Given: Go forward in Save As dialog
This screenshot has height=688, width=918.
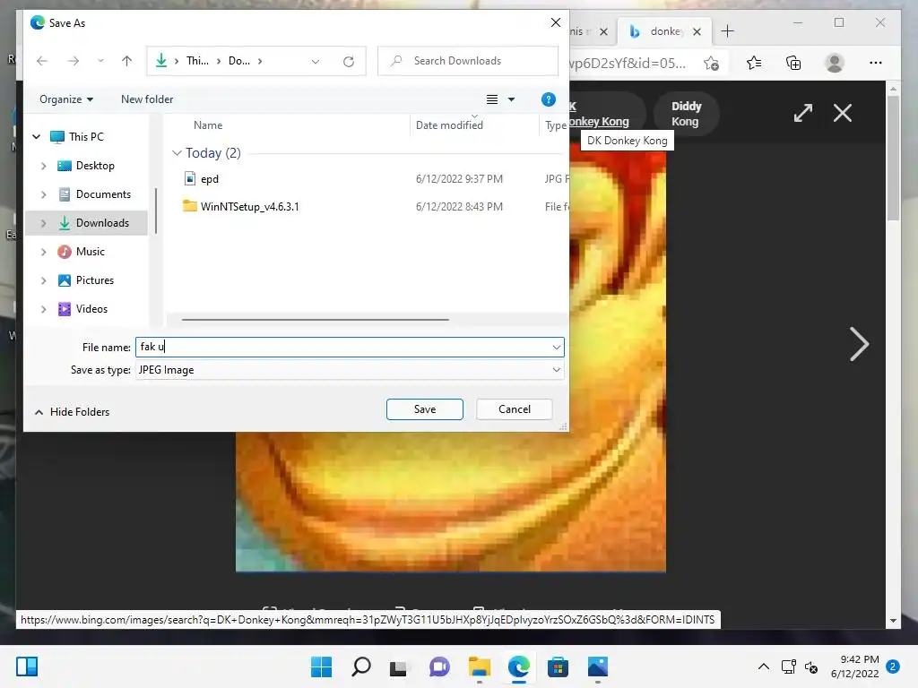Looking at the screenshot, I should (73, 61).
